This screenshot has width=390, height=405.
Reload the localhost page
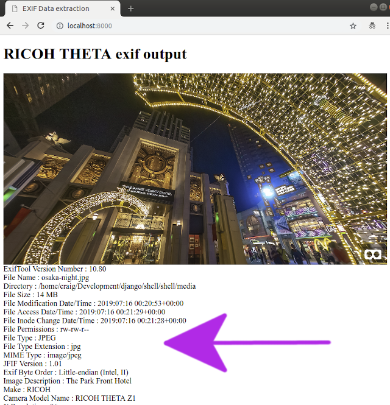[41, 26]
